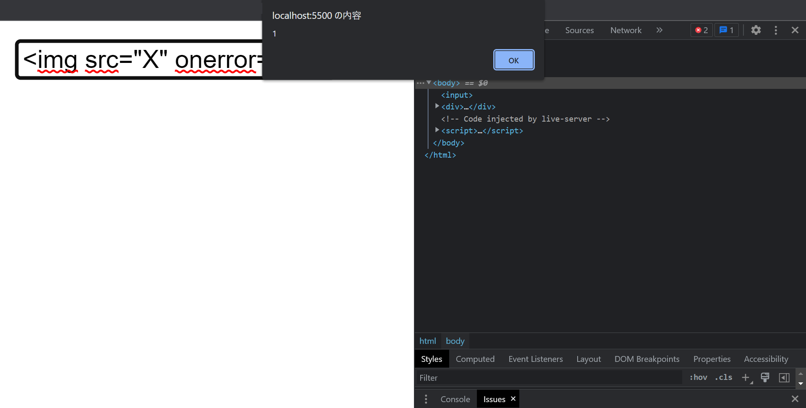Collapse the body element node

coord(429,83)
